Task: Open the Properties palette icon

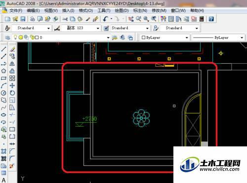Action: (x=163, y=19)
